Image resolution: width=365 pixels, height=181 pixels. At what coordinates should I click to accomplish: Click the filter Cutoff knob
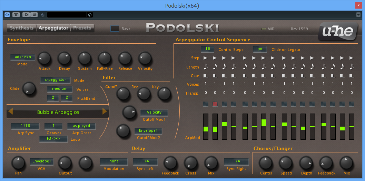click(124, 94)
